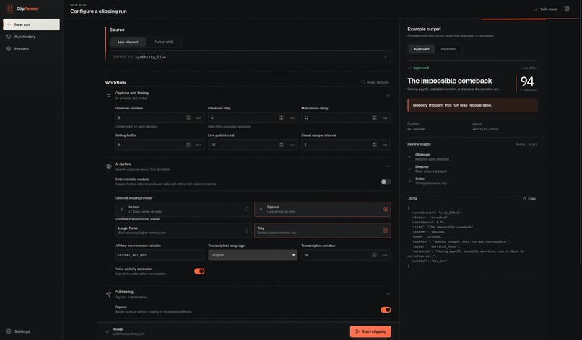Click the Approved status check icon
Screen dimensions: 582x340
coord(409,68)
